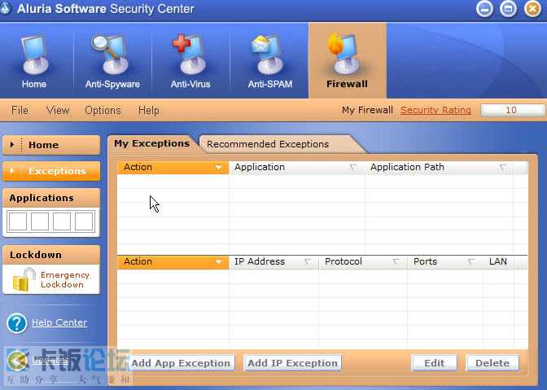Click the security rating bar showing 10
This screenshot has height=390, width=547.
[x=512, y=110]
